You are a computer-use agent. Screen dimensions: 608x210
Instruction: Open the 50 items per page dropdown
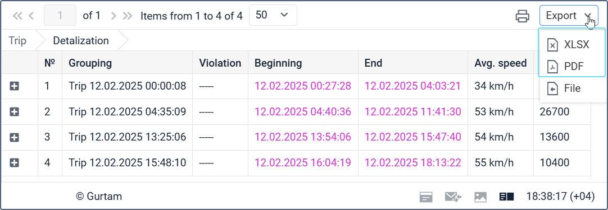273,15
